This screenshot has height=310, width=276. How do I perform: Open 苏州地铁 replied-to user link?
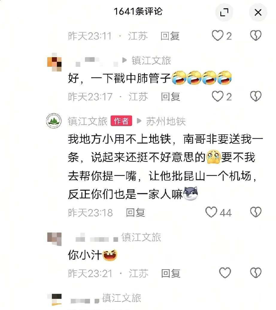pyautogui.click(x=166, y=121)
